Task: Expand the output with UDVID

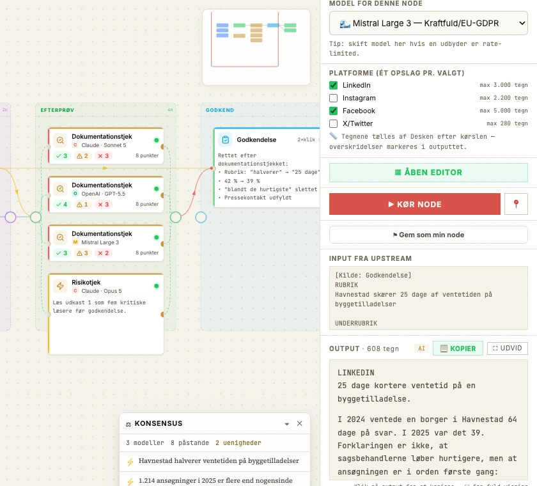Action: (507, 349)
